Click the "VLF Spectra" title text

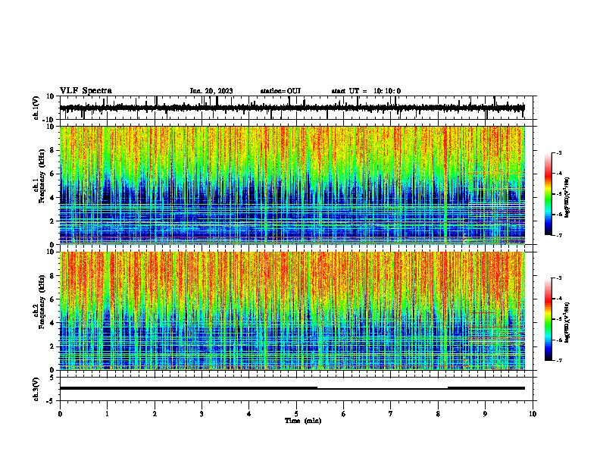pyautogui.click(x=86, y=91)
